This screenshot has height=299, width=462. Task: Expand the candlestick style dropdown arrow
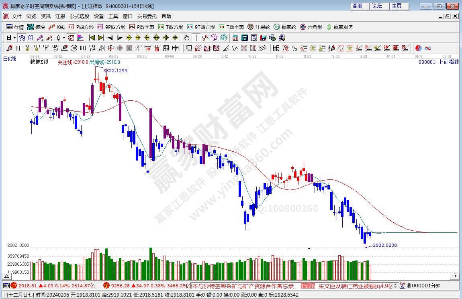tap(64, 38)
